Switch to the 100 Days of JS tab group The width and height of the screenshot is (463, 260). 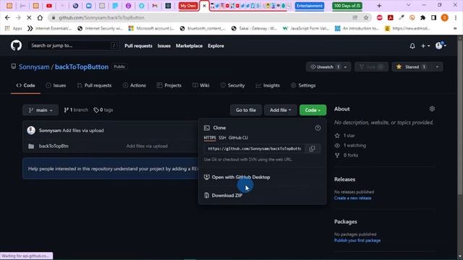(x=347, y=6)
